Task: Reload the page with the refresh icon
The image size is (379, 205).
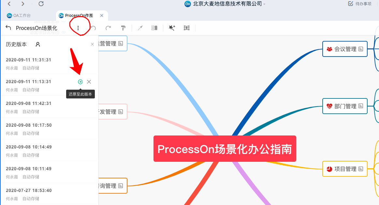Action: point(41,4)
